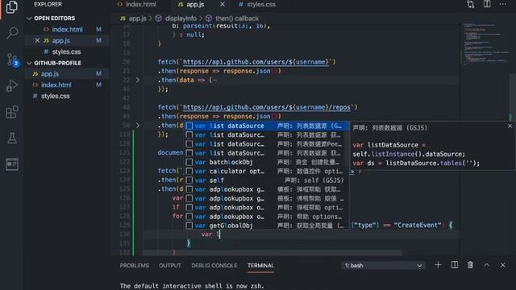Click the editor horizontal scrollbar

click(273, 253)
